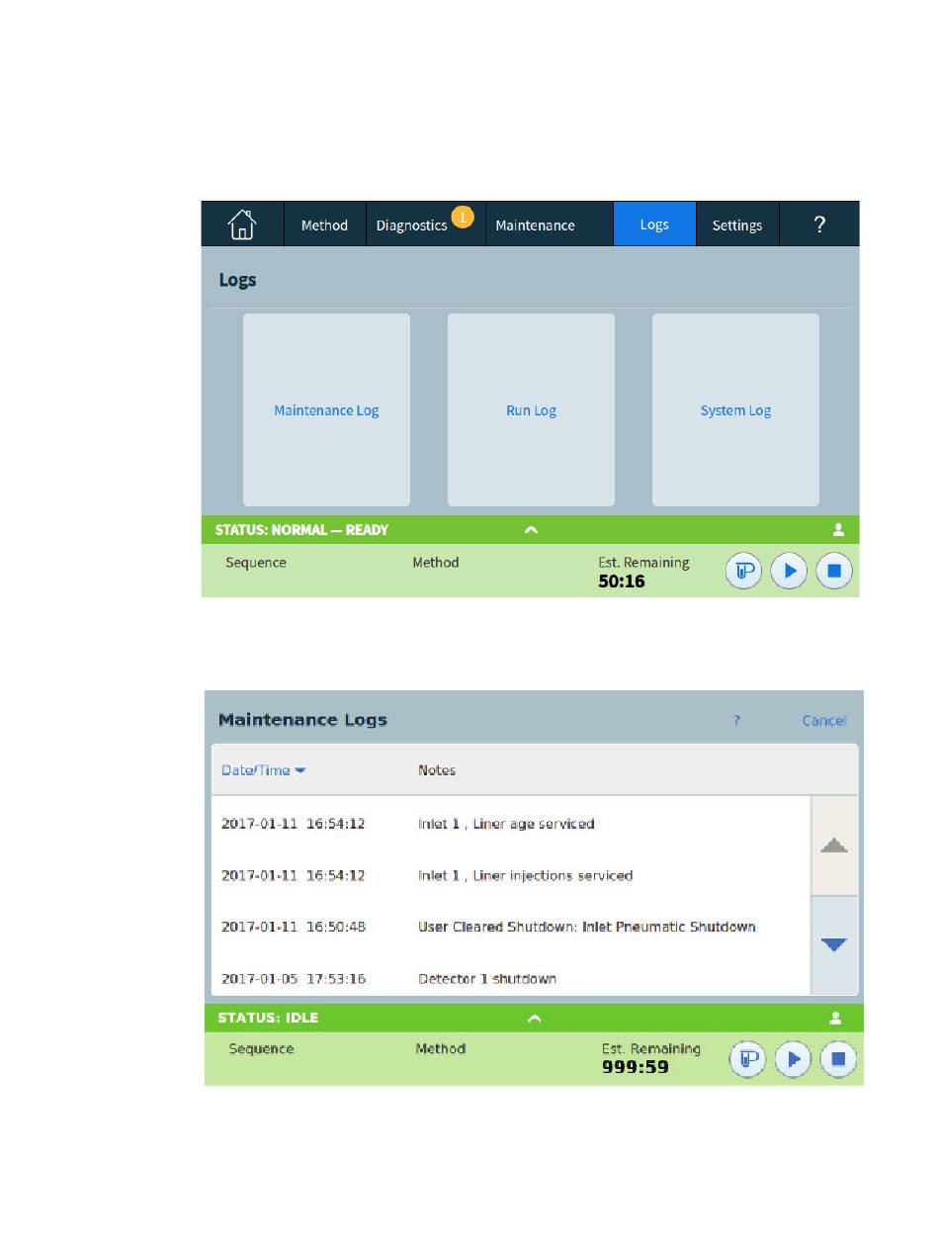Click the vial prep icon beside 999:59
Screen dimensions: 939x1253
[747, 1059]
